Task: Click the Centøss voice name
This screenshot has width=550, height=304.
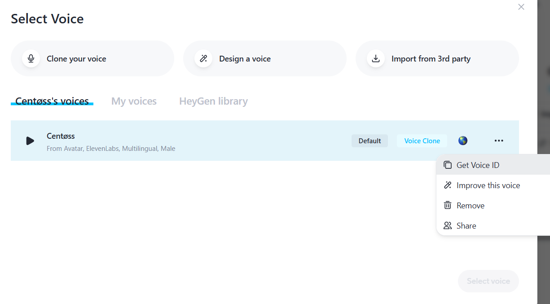Action: (x=61, y=136)
